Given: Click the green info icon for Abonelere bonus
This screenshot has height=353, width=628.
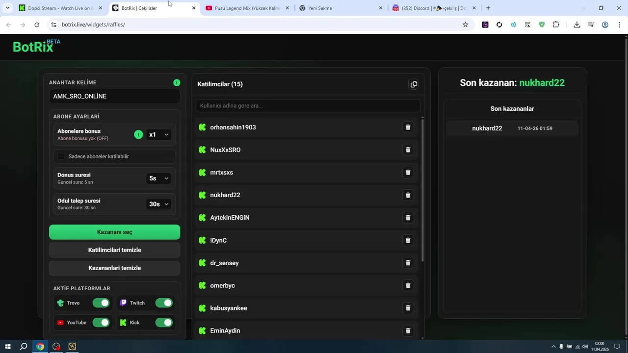Looking at the screenshot, I should (x=138, y=134).
